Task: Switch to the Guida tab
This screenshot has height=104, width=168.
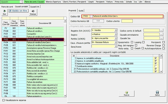Action: [x=81, y=10]
